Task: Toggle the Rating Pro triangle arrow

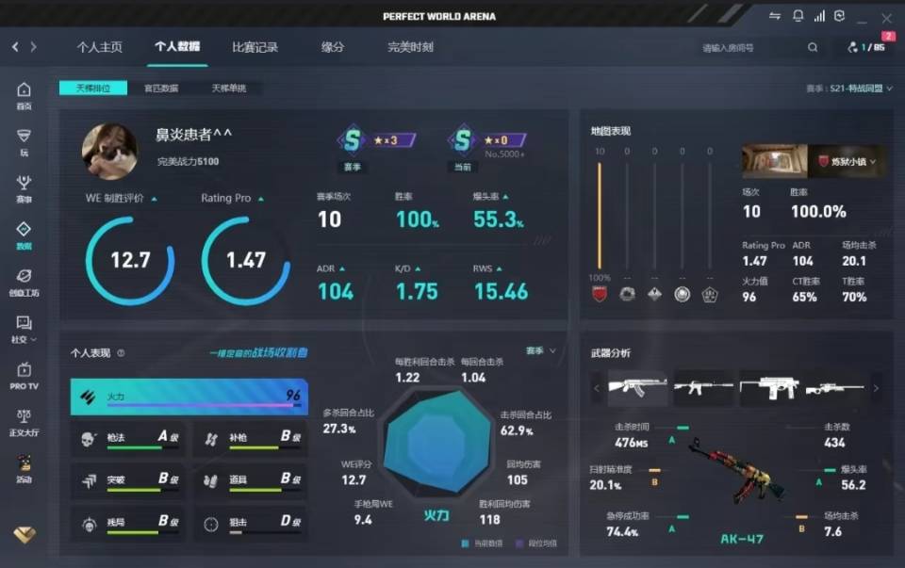Action: click(261, 199)
